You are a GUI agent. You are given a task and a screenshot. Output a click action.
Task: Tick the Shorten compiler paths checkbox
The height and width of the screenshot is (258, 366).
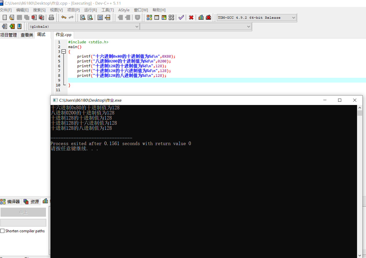[3, 231]
